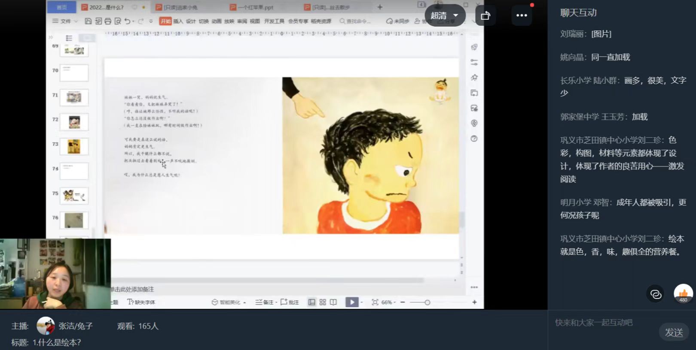Select slide 70 thumbnail
The image size is (696, 350).
(74, 73)
